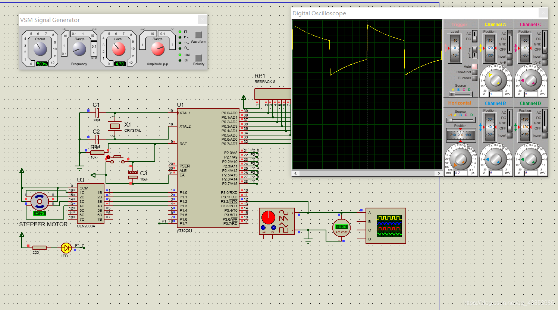Toggle the C+D sum button

coord(545,63)
